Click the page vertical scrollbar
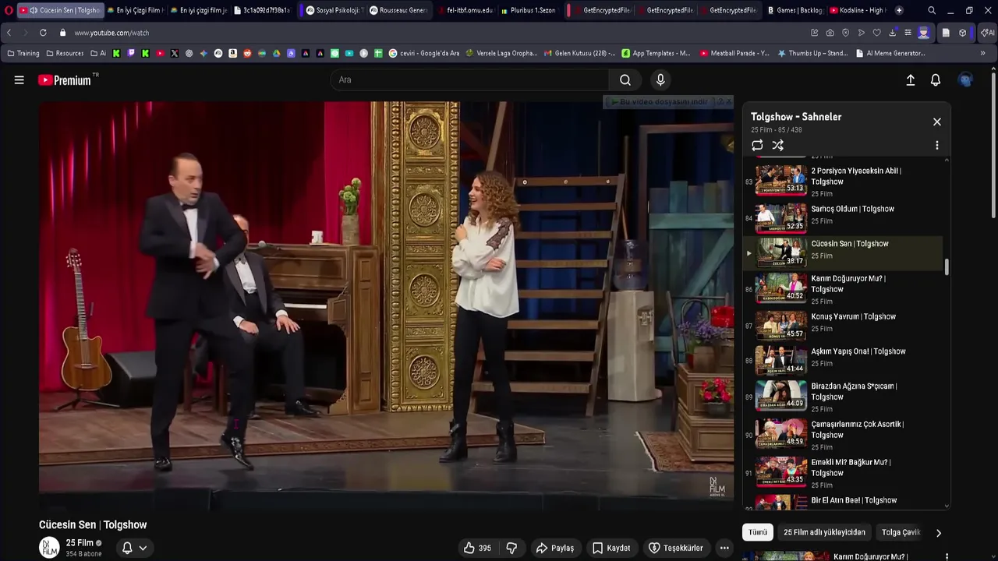This screenshot has width=998, height=561. [993, 146]
